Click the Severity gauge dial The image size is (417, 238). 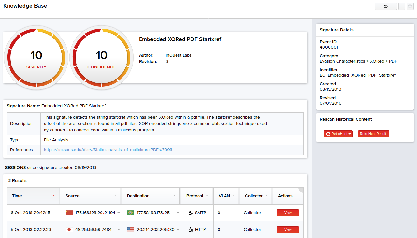(36, 58)
